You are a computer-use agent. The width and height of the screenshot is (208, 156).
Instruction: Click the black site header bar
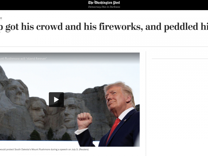[x=104, y=5]
